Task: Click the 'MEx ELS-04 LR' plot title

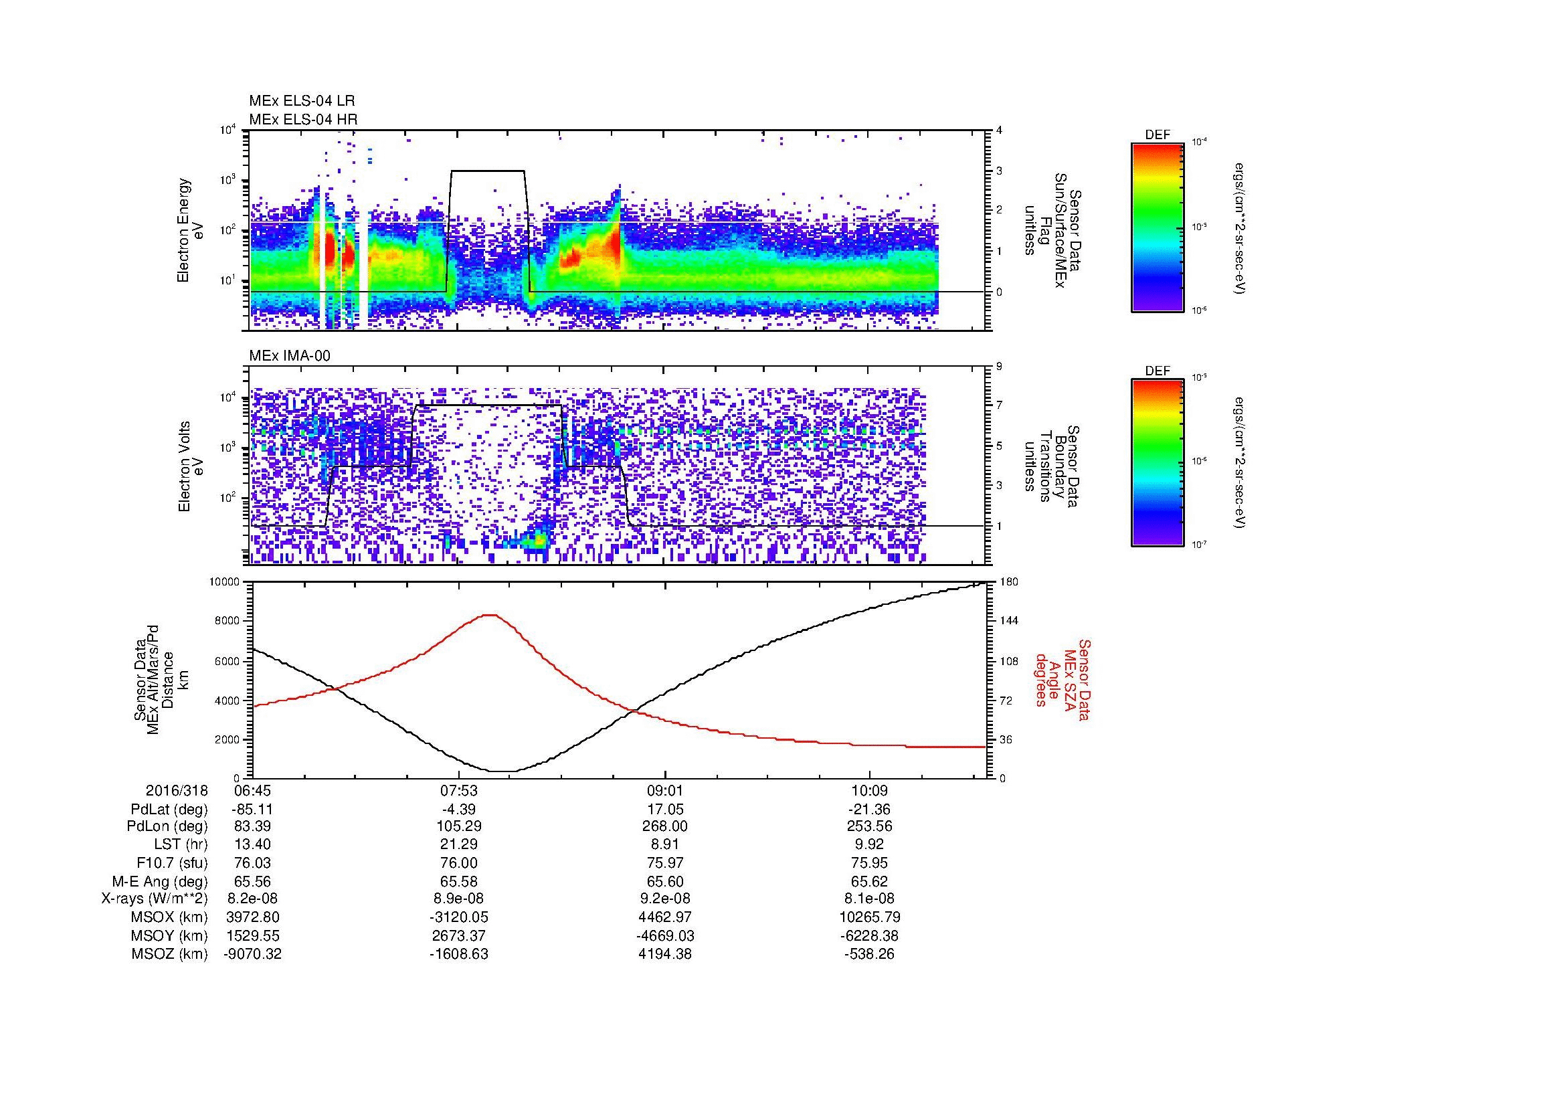Action: 302,102
